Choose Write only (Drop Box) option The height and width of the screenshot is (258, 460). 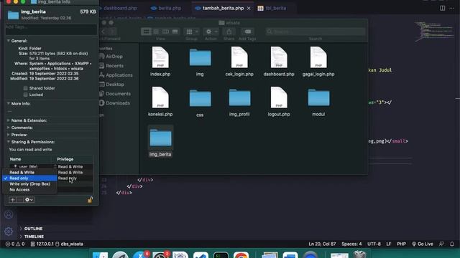29,184
